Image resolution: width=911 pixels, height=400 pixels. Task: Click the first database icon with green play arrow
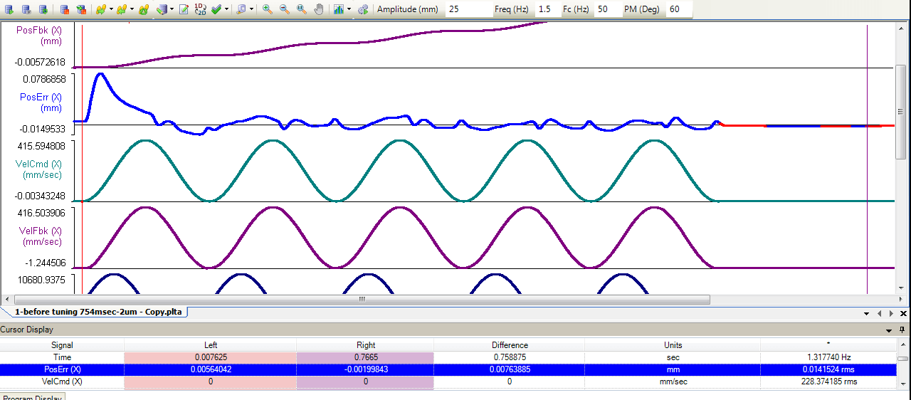pos(9,9)
